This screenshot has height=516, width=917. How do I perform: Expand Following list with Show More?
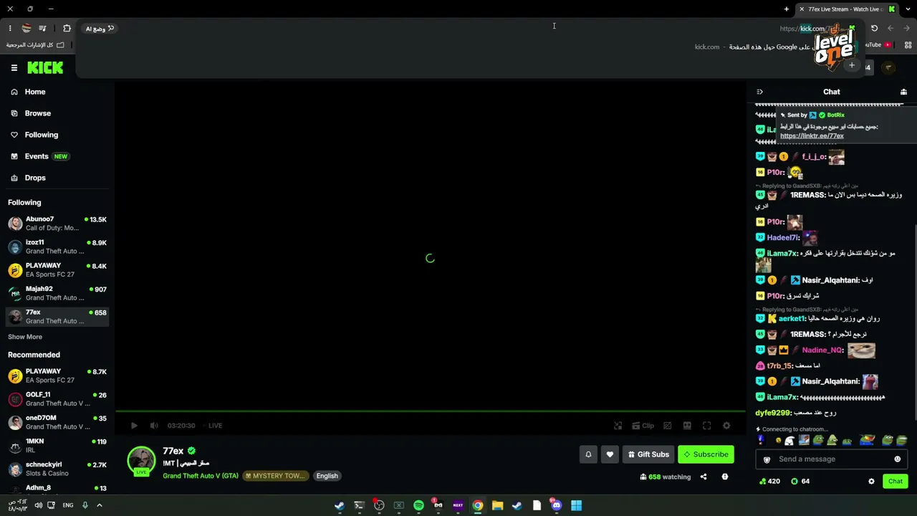(25, 337)
